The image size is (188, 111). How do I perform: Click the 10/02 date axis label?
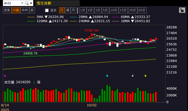pyautogui.click(x=92, y=105)
